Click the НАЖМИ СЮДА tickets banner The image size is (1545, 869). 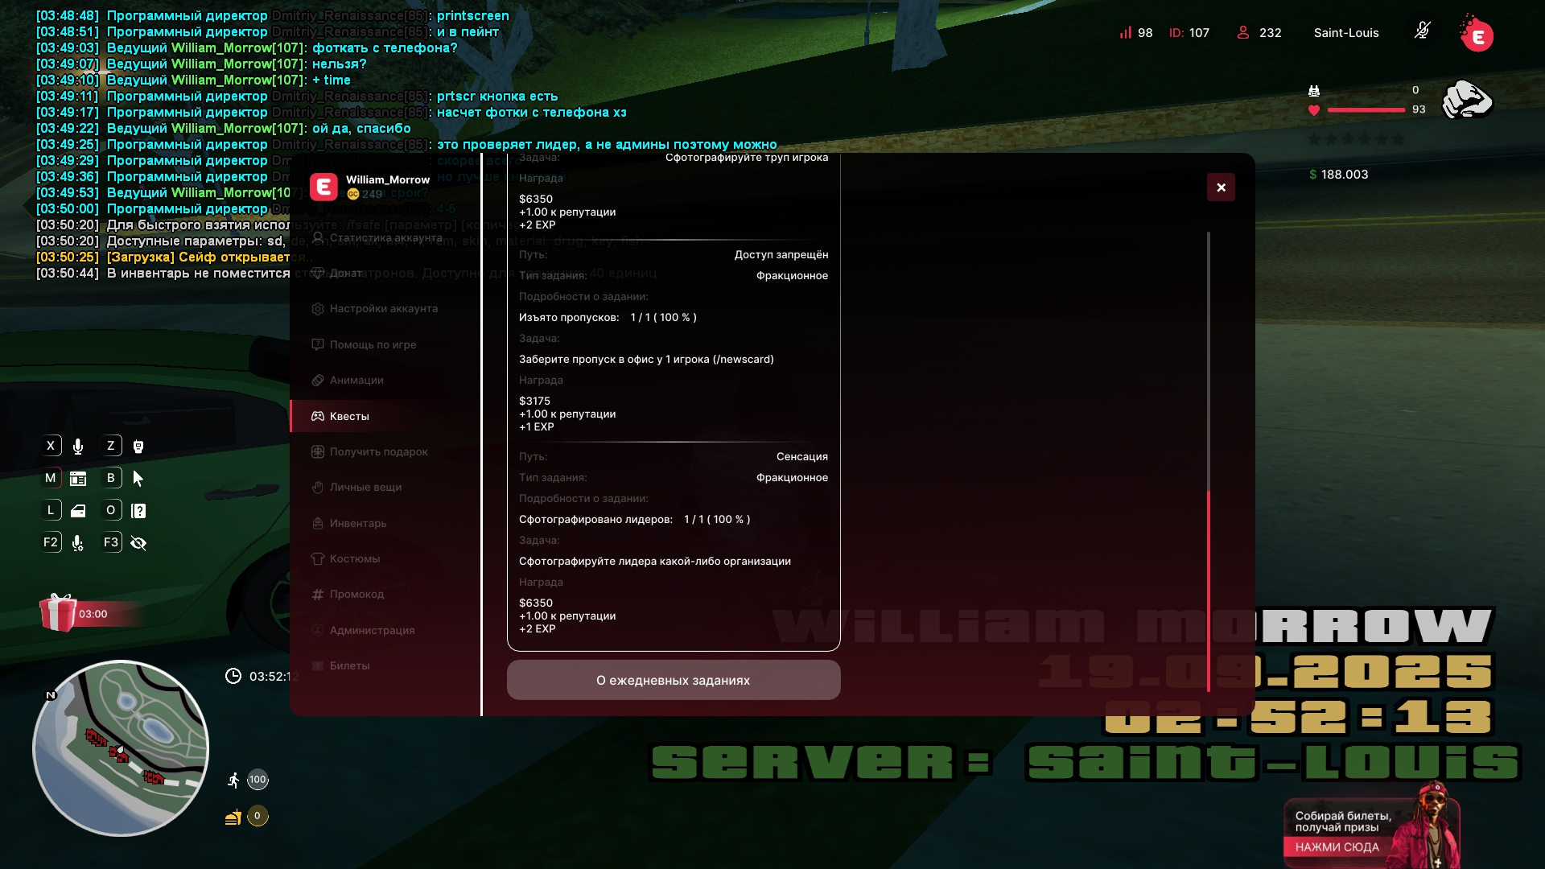[x=1337, y=847]
